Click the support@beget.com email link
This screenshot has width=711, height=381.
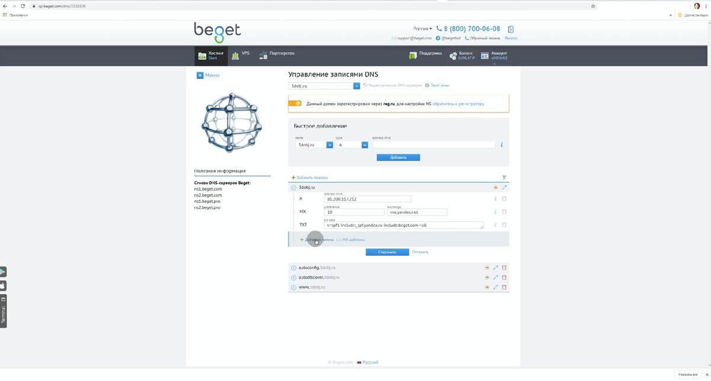click(x=412, y=38)
